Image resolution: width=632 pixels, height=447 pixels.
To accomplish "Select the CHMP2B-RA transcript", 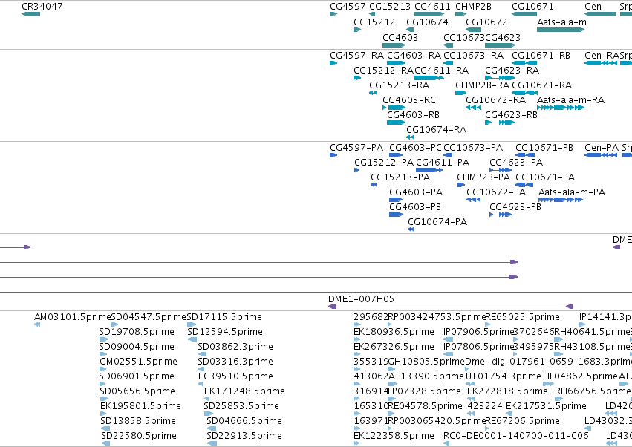I will click(460, 93).
